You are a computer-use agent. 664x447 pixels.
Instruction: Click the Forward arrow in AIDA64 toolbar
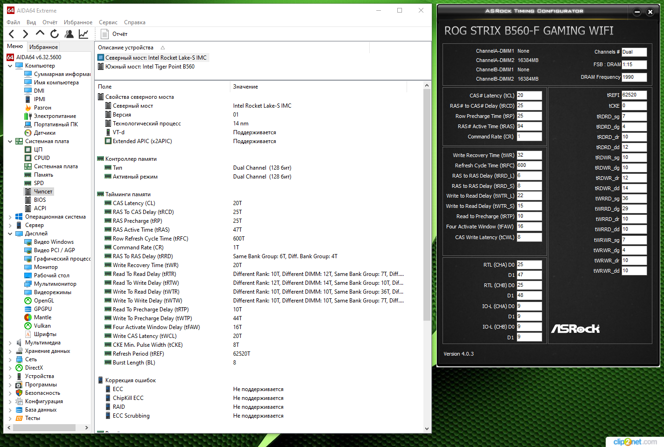click(x=26, y=34)
